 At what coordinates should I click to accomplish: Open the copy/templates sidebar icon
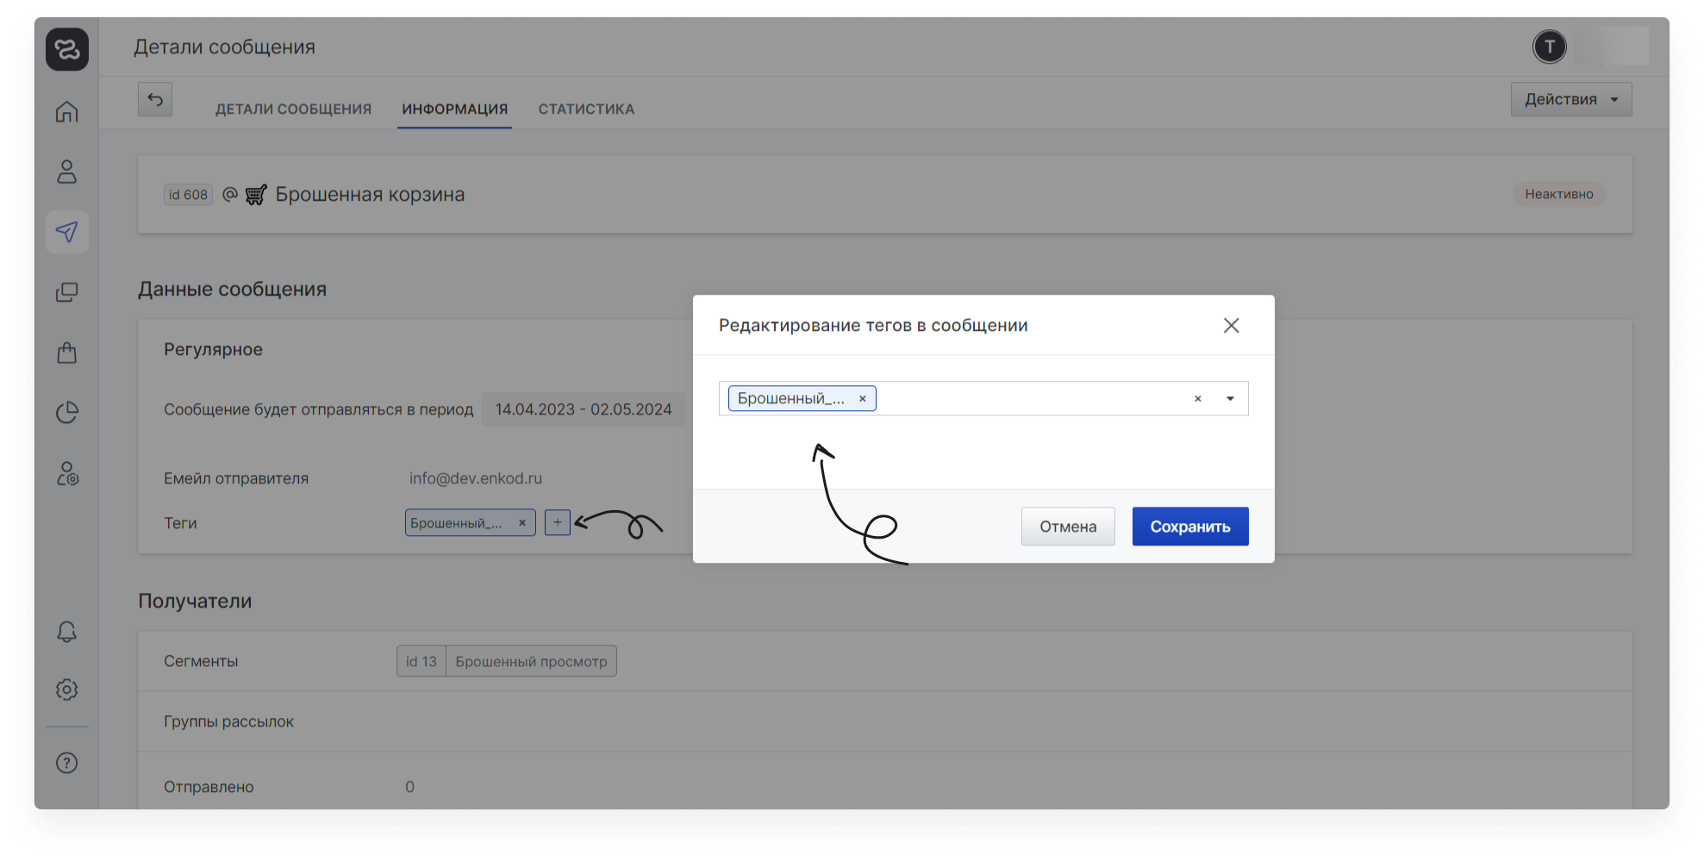67,292
